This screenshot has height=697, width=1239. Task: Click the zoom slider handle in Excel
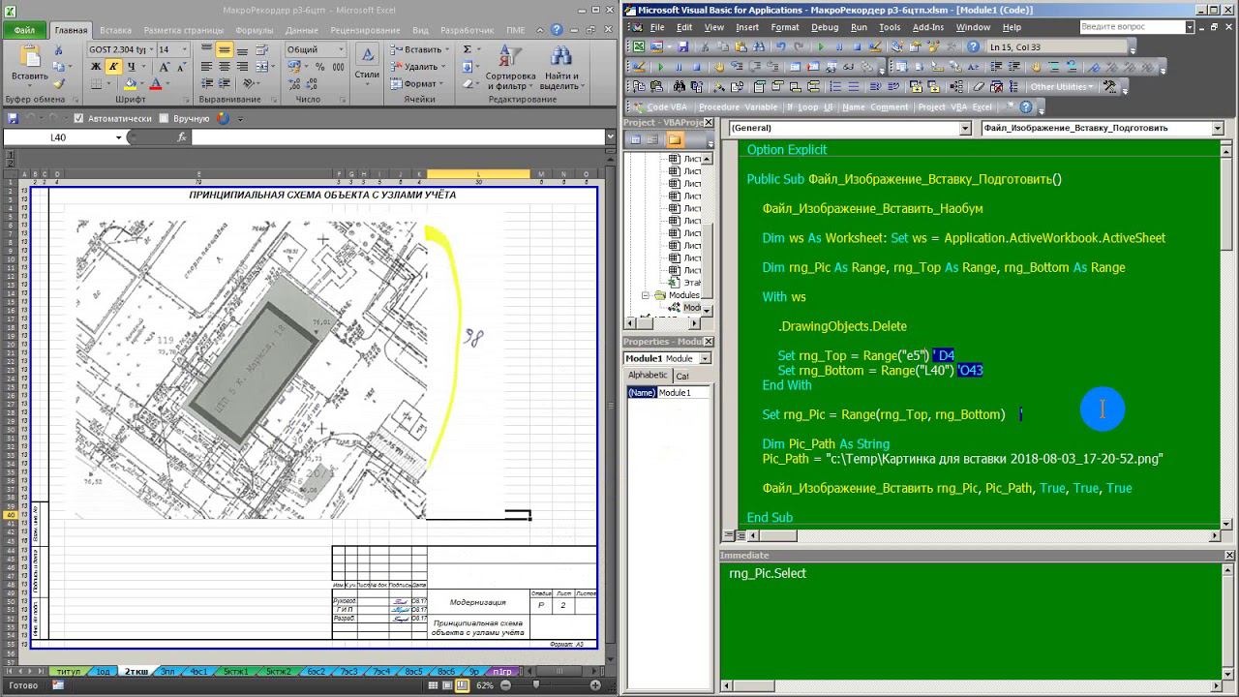click(x=535, y=685)
